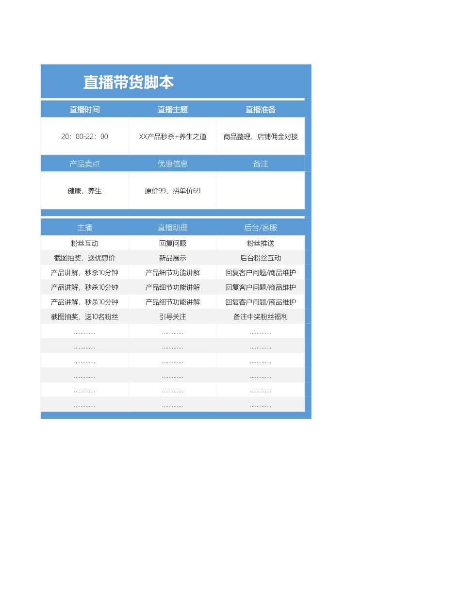Click the title 直播带货脚本
461x597 pixels.
click(x=129, y=83)
